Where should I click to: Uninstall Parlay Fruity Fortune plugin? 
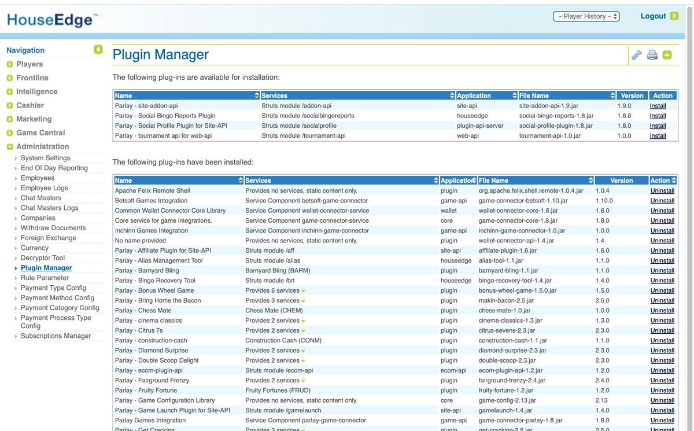coord(663,391)
